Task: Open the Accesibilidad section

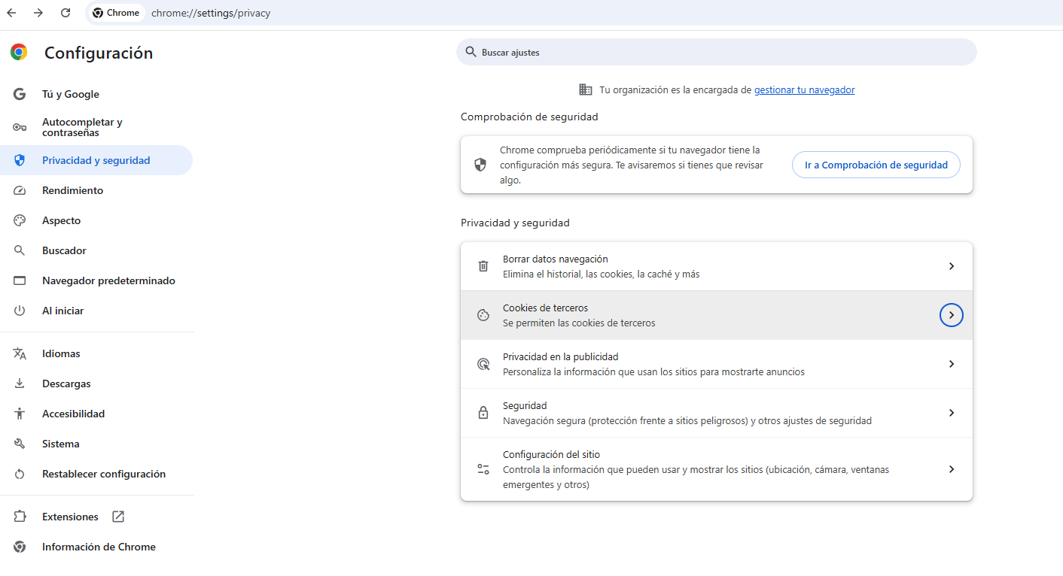Action: click(96, 414)
